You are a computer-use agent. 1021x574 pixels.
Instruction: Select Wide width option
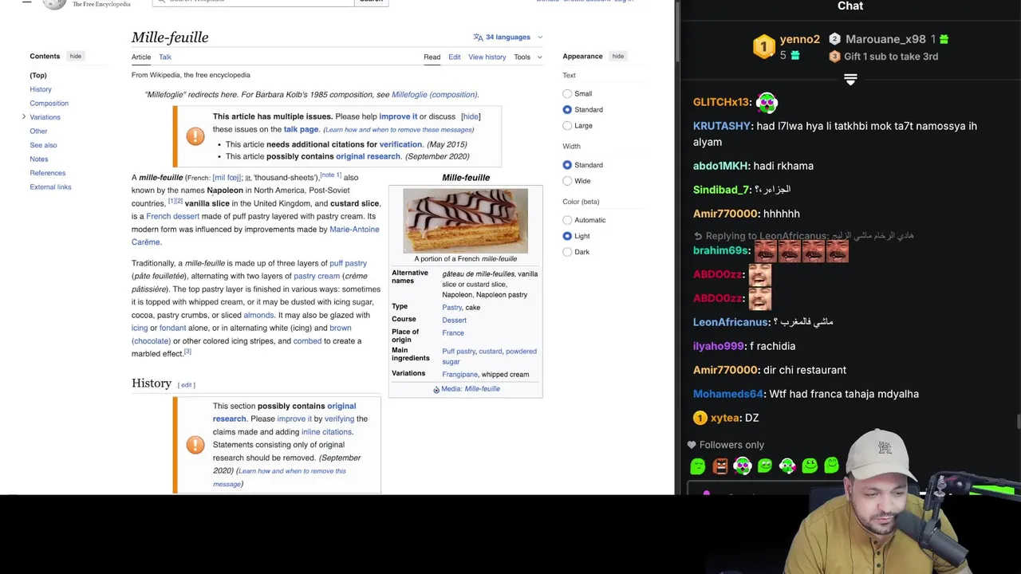[x=567, y=181]
